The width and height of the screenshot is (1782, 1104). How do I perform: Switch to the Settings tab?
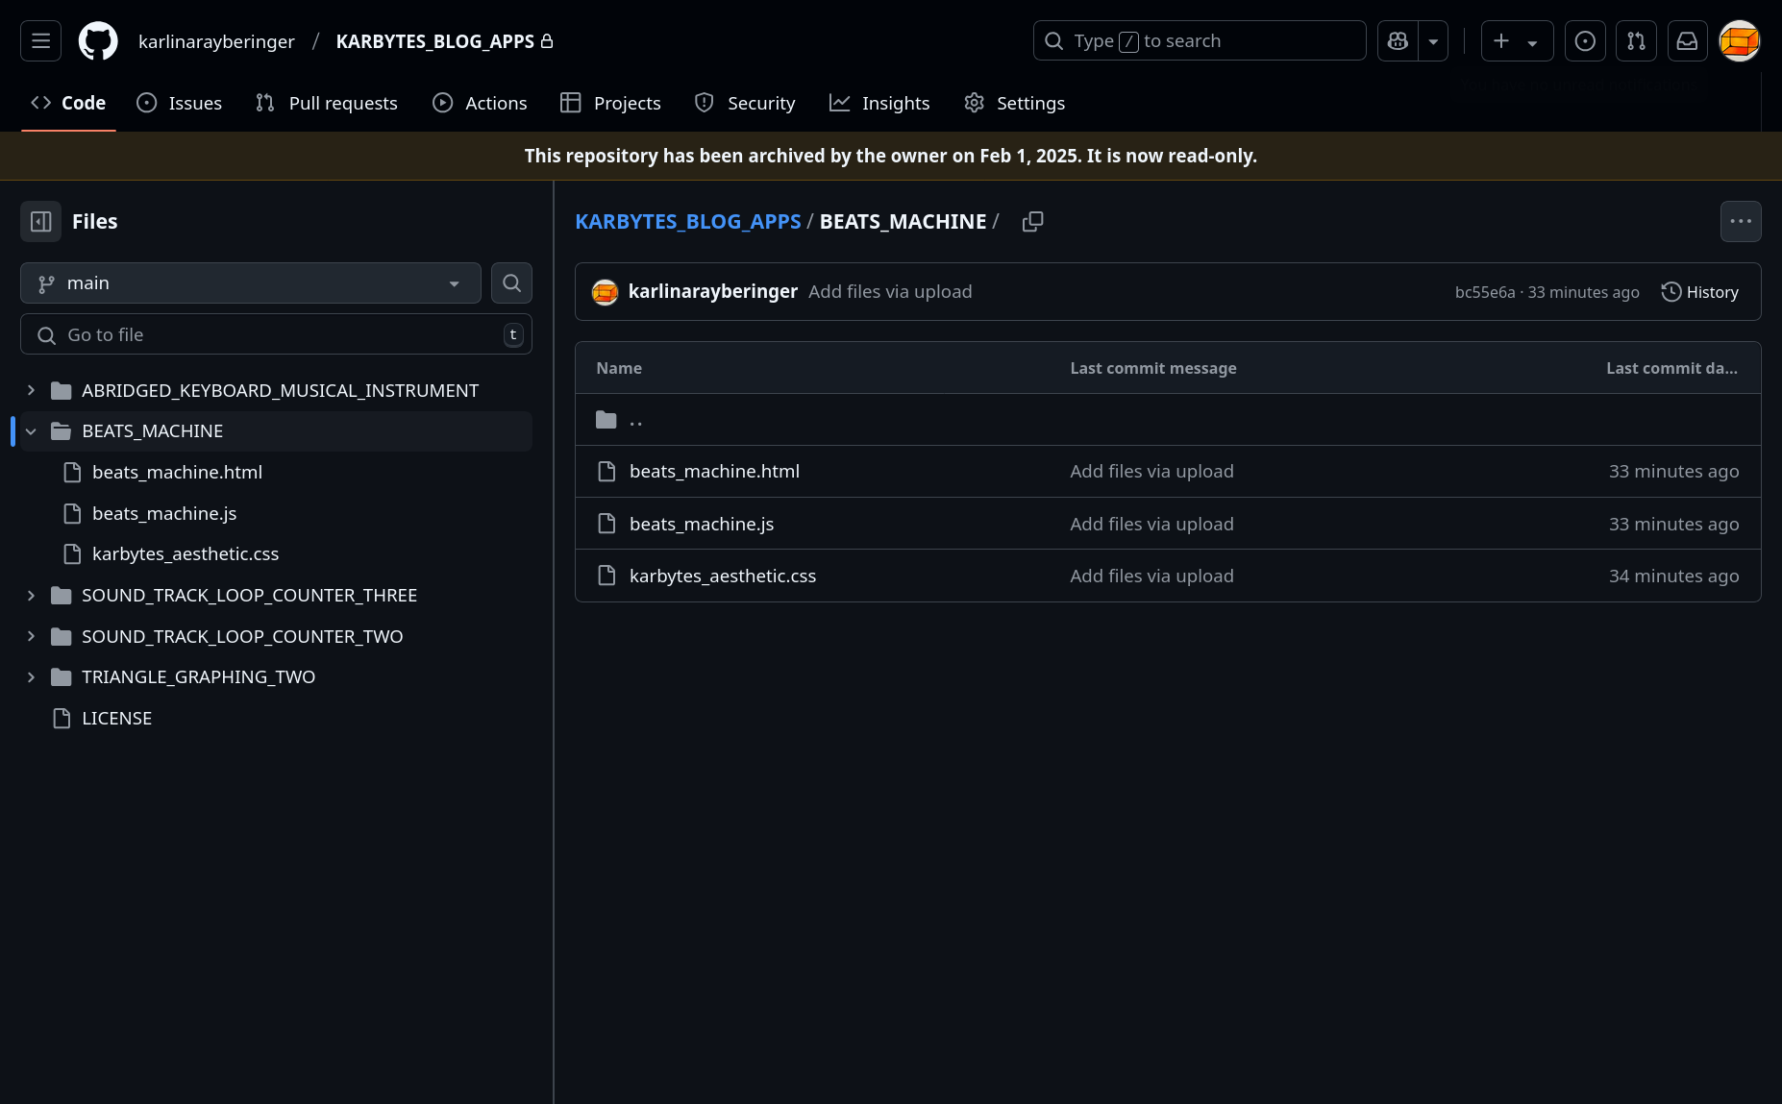(x=1014, y=103)
